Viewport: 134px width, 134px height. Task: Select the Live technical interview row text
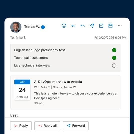click(x=32, y=65)
